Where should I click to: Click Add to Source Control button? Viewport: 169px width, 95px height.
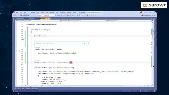point(130,91)
